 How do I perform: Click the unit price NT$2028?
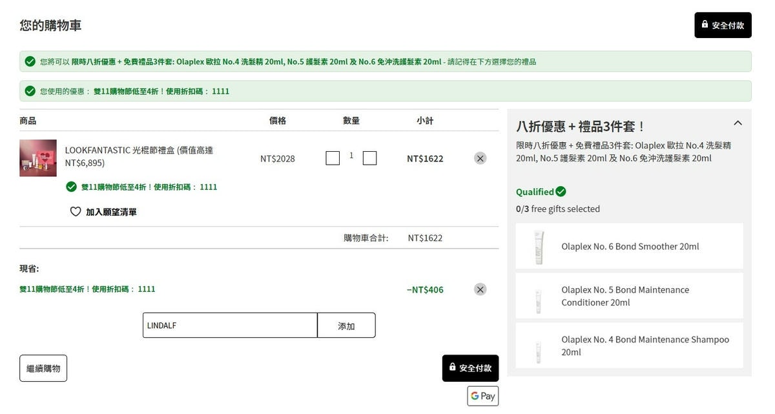click(278, 158)
